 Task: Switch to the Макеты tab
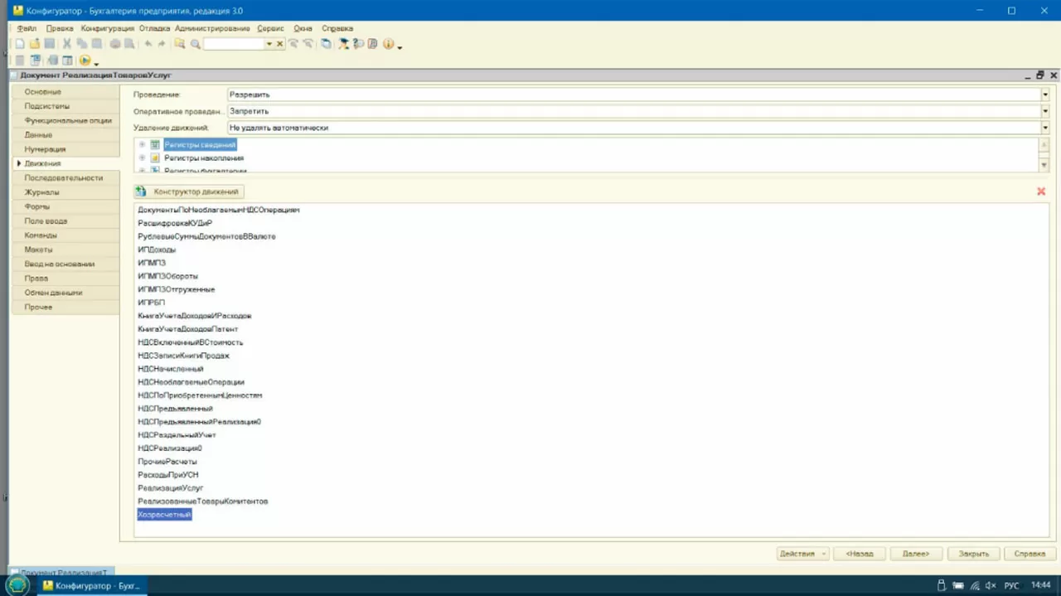tap(65, 250)
